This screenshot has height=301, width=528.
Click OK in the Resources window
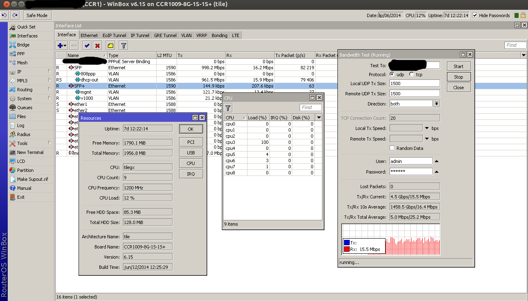coord(191,129)
